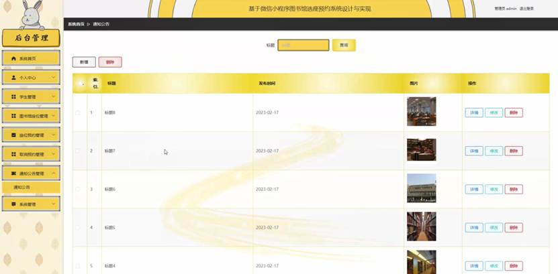Viewport: 558px width, 274px height.
Task: Open 详情 for row 标题6
Action: pos(474,189)
